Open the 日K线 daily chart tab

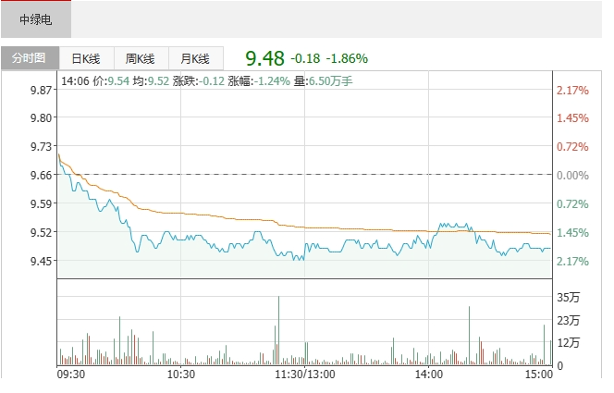click(87, 57)
